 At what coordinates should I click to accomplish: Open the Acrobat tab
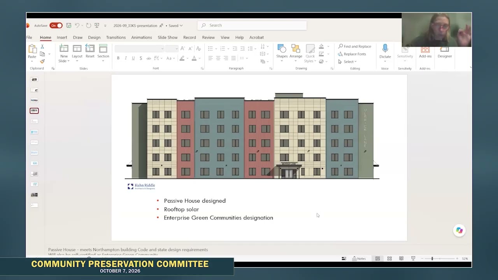[x=256, y=37]
